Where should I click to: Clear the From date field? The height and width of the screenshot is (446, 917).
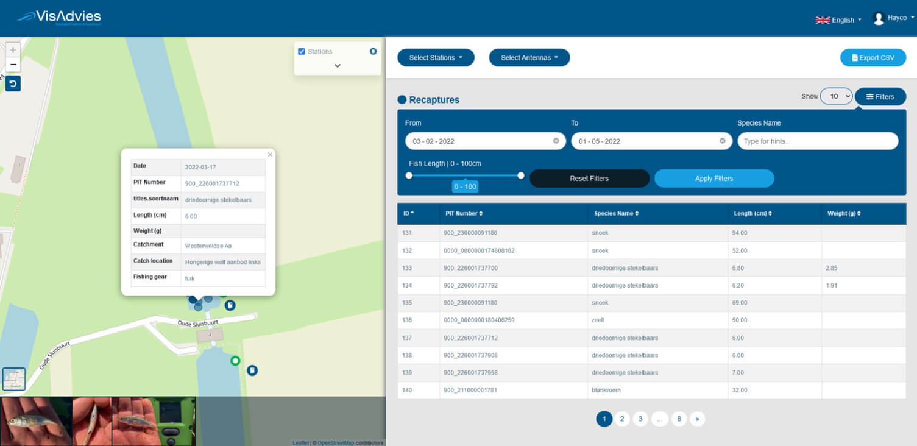tap(556, 141)
